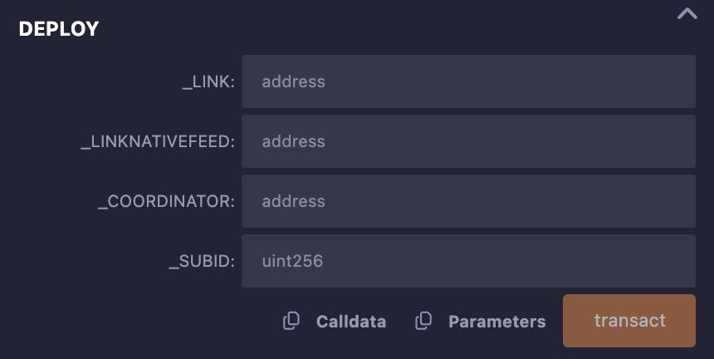Screen dimensions: 714x359
Task: Click the _COORDINATOR: parameter label
Action: (x=167, y=201)
